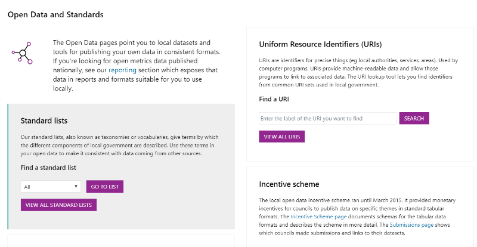477x247 pixels.
Task: Click the GO TO LIST button
Action: [x=105, y=187]
